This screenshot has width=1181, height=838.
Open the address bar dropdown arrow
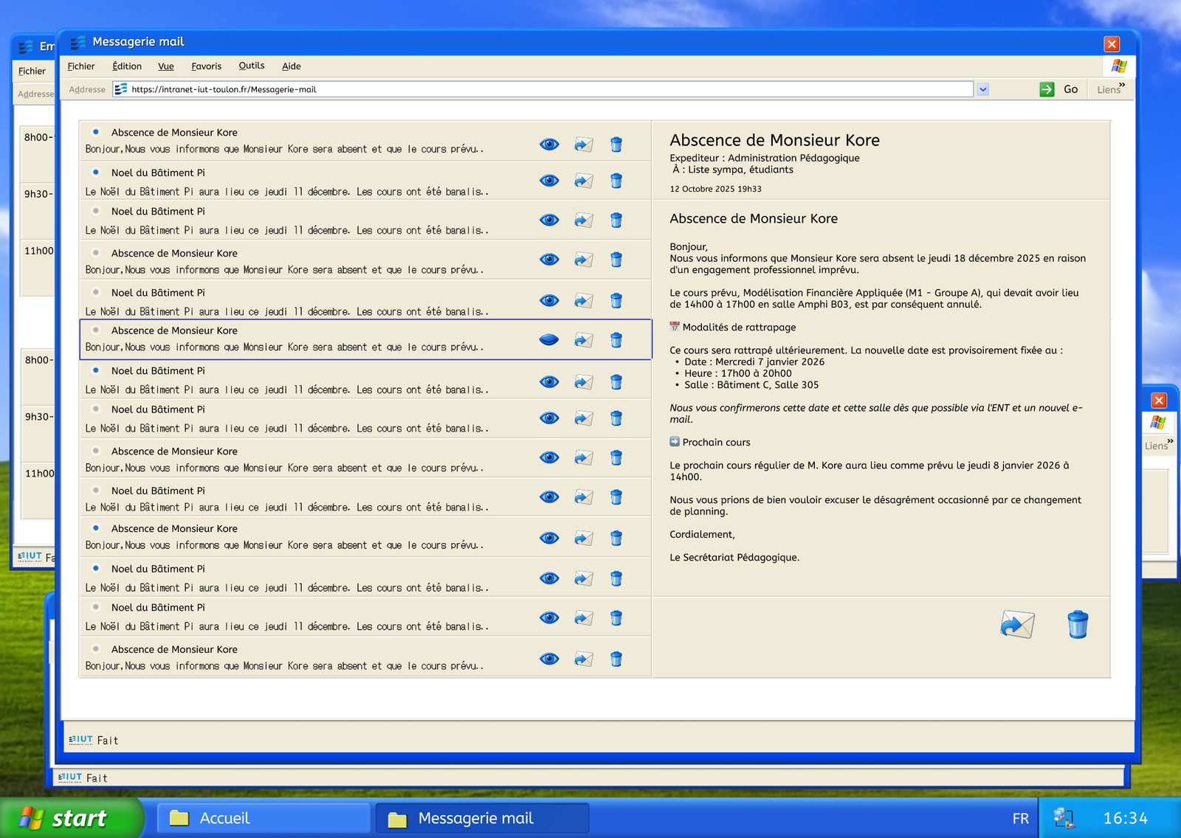pyautogui.click(x=983, y=89)
